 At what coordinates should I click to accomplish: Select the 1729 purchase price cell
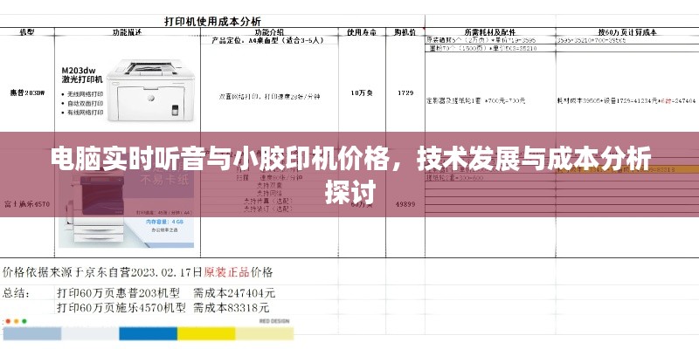coord(405,92)
